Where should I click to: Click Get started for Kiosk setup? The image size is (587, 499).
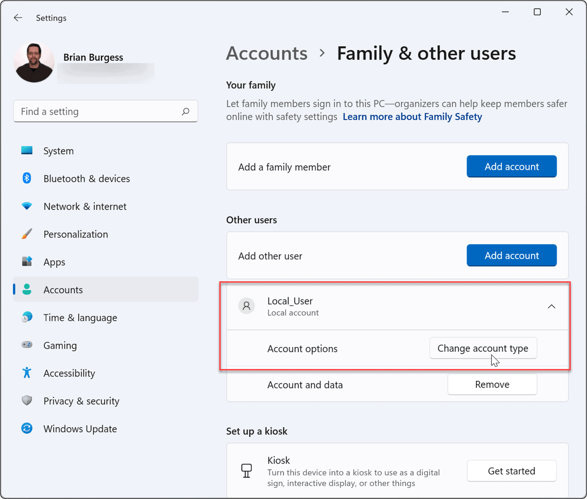coord(511,471)
